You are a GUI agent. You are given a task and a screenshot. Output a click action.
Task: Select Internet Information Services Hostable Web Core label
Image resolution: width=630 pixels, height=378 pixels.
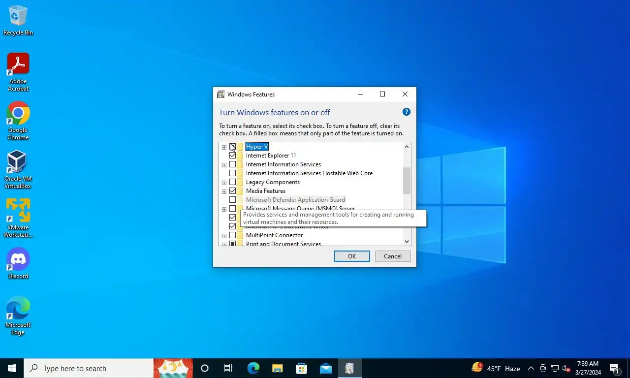pos(309,173)
